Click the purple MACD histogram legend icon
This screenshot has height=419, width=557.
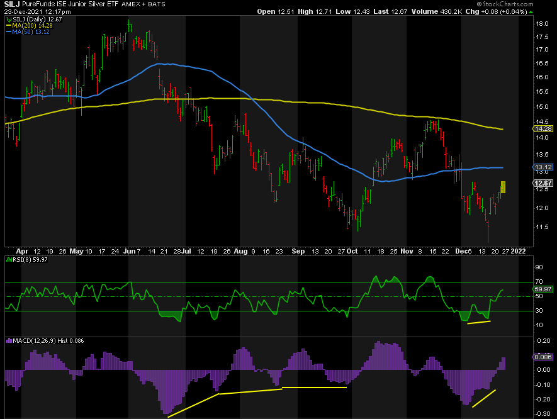point(9,341)
